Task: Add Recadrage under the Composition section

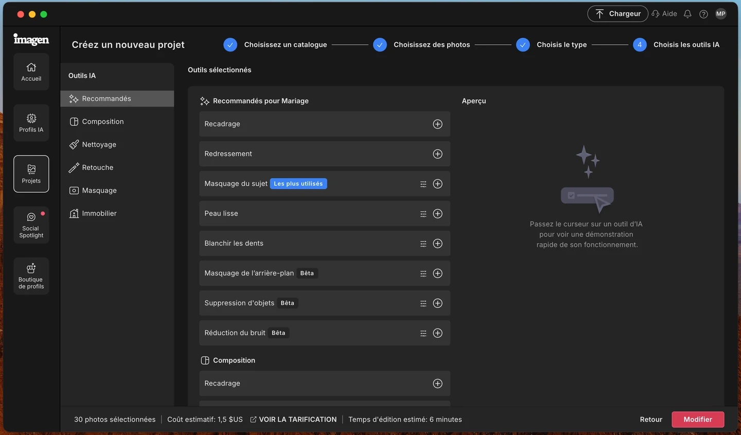Action: 437,383
